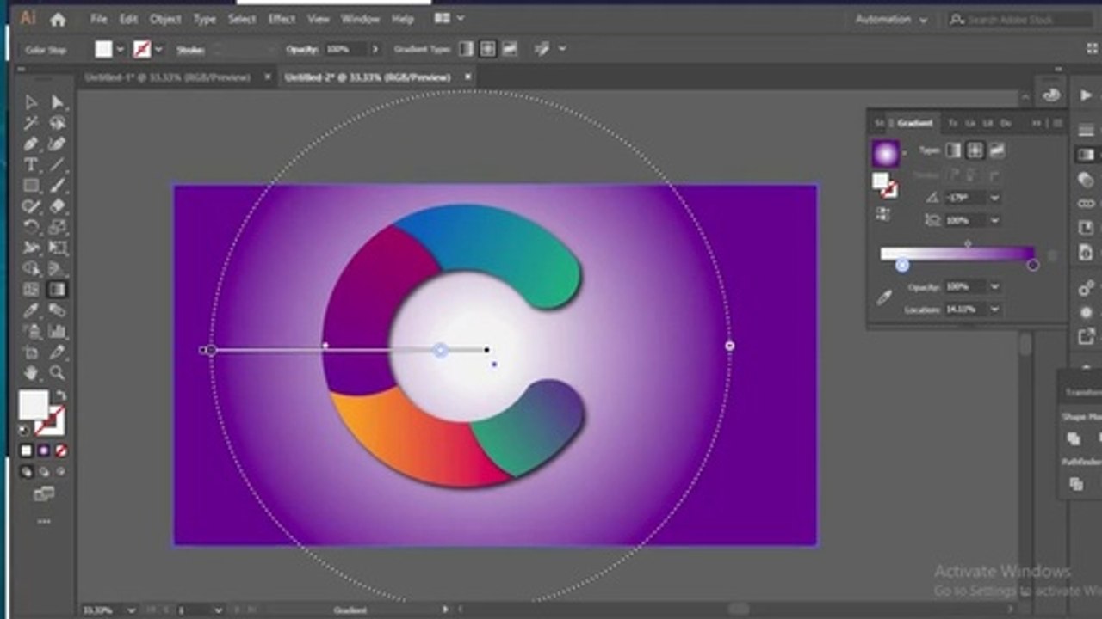Swap fill and stroke arrows
Screen dimensions: 1102x619
[x=59, y=395]
